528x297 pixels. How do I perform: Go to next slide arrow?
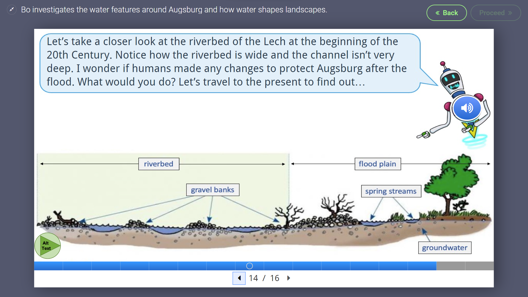[x=288, y=278]
